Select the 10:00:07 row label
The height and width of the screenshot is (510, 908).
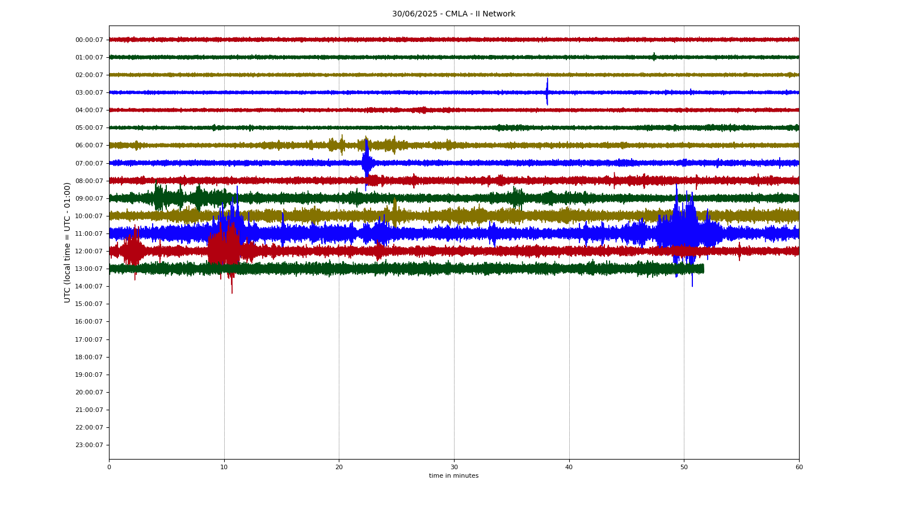(x=89, y=216)
